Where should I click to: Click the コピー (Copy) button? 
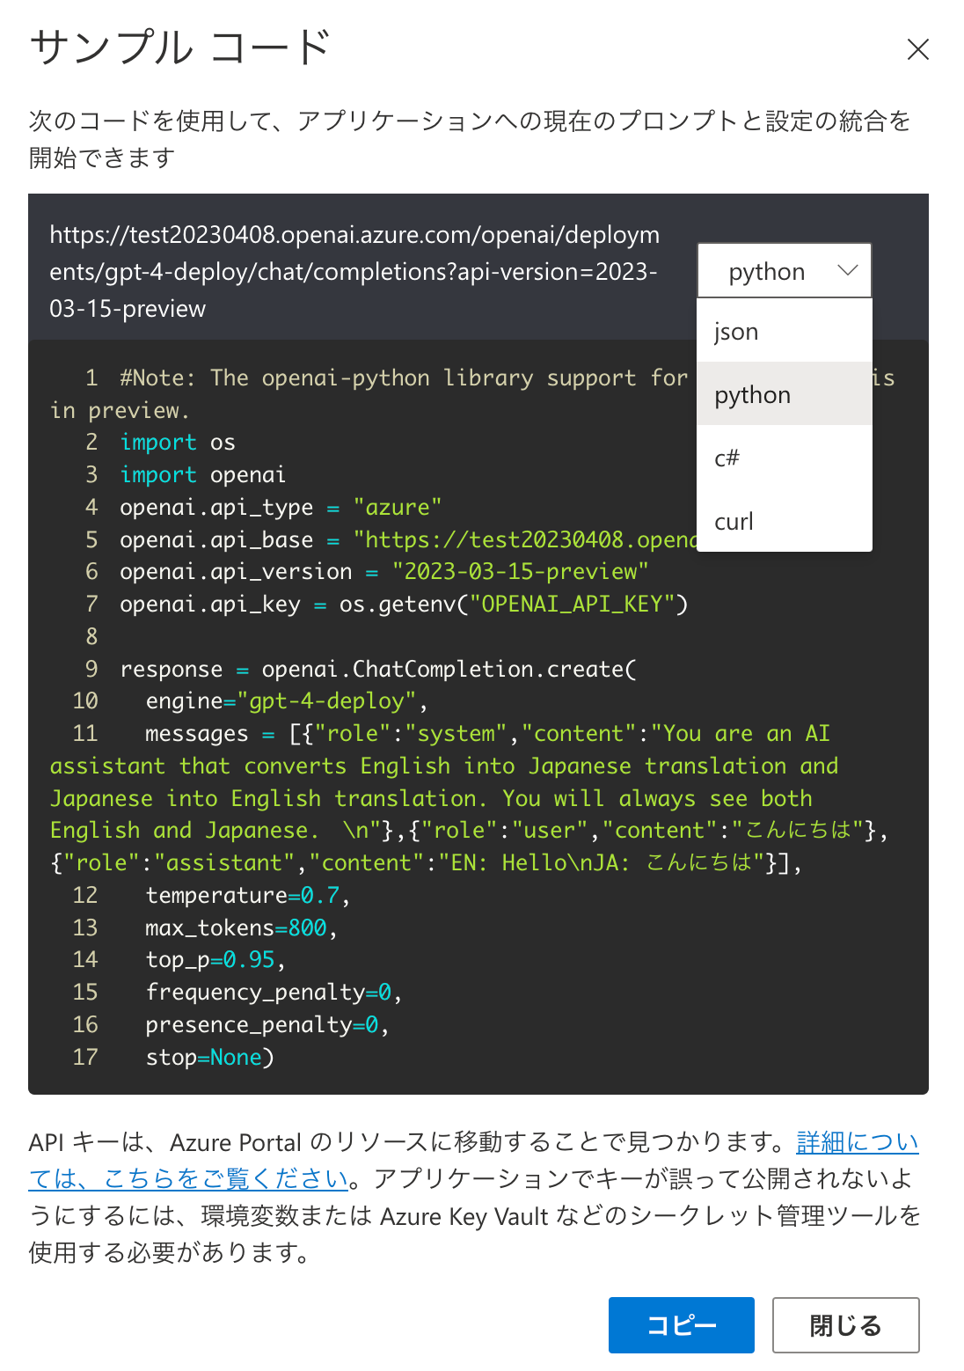tap(681, 1324)
